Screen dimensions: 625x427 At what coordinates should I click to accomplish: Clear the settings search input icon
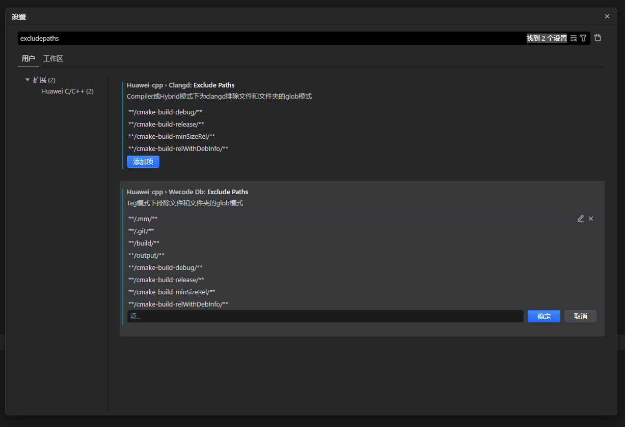click(574, 38)
